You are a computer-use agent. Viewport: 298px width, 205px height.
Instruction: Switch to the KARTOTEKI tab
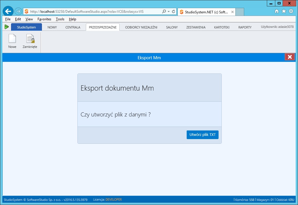click(222, 27)
